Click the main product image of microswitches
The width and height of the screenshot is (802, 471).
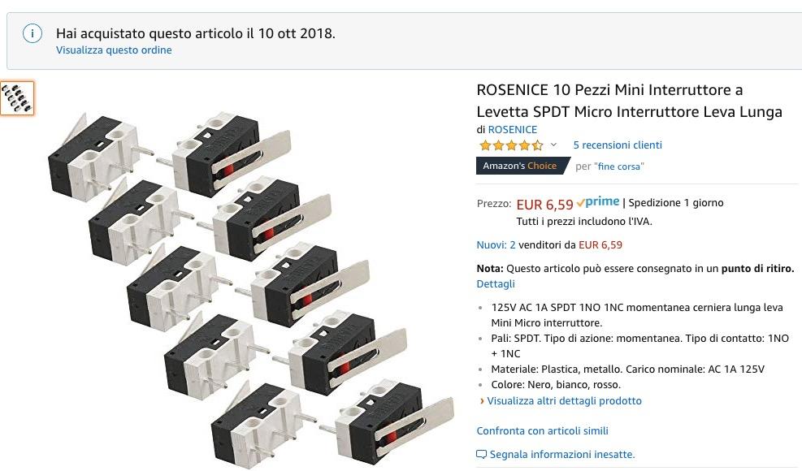click(x=252, y=276)
